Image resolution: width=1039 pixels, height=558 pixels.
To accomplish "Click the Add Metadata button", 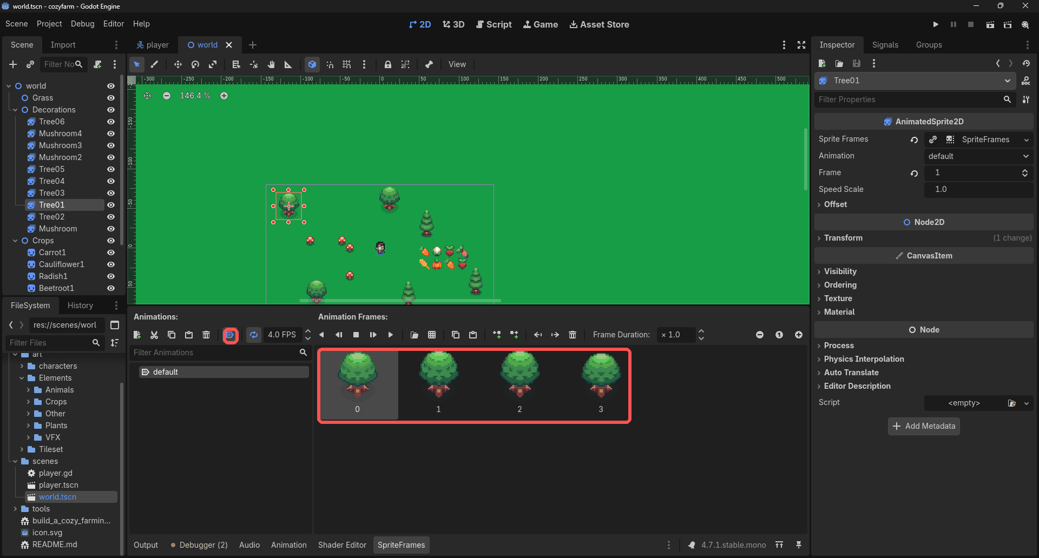I will point(924,426).
